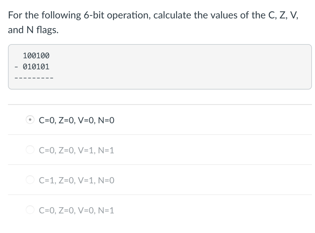
Task: Click the answer label text "C=0, Z=0, V=1, N=1"
Action: 77,150
